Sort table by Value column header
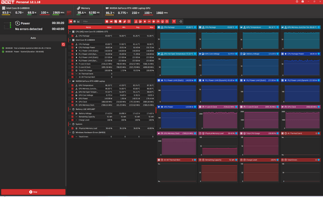The height and width of the screenshot is (197, 323). [109, 27]
